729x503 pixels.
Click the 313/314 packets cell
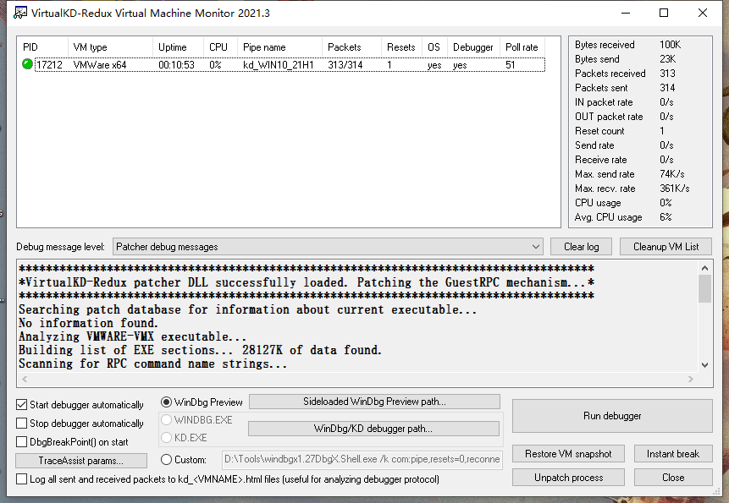345,65
